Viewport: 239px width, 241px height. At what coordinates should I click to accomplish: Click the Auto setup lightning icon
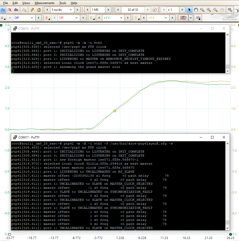32,10
